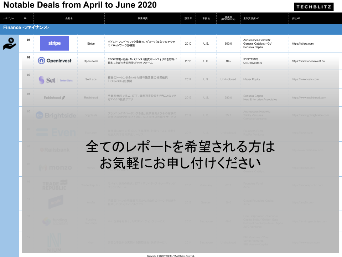
Task: Click the company name text Robinhood
Action: (91, 98)
